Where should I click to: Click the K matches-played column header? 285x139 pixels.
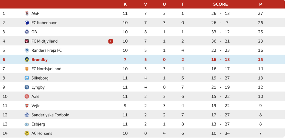click(x=125, y=4)
